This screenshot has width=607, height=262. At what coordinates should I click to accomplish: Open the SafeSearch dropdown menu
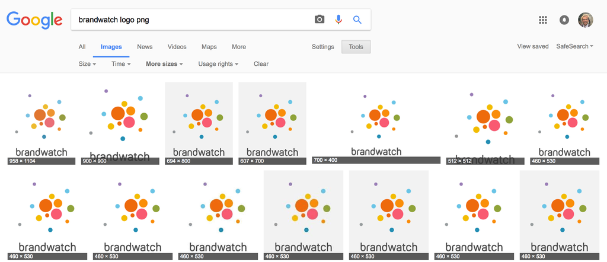coord(574,46)
